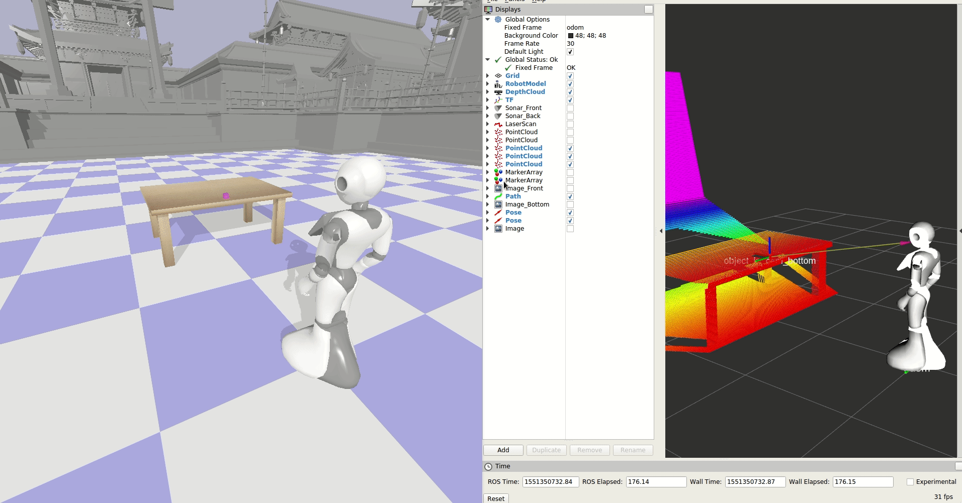The image size is (962, 503).
Task: Turn off the TF display checkbox
Action: 570,100
